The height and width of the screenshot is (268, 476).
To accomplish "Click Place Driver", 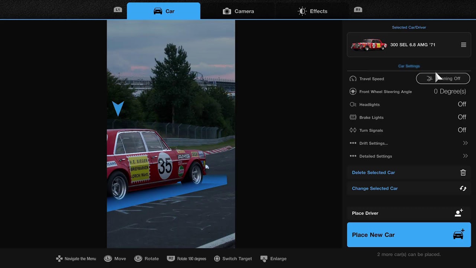I will coord(409,213).
